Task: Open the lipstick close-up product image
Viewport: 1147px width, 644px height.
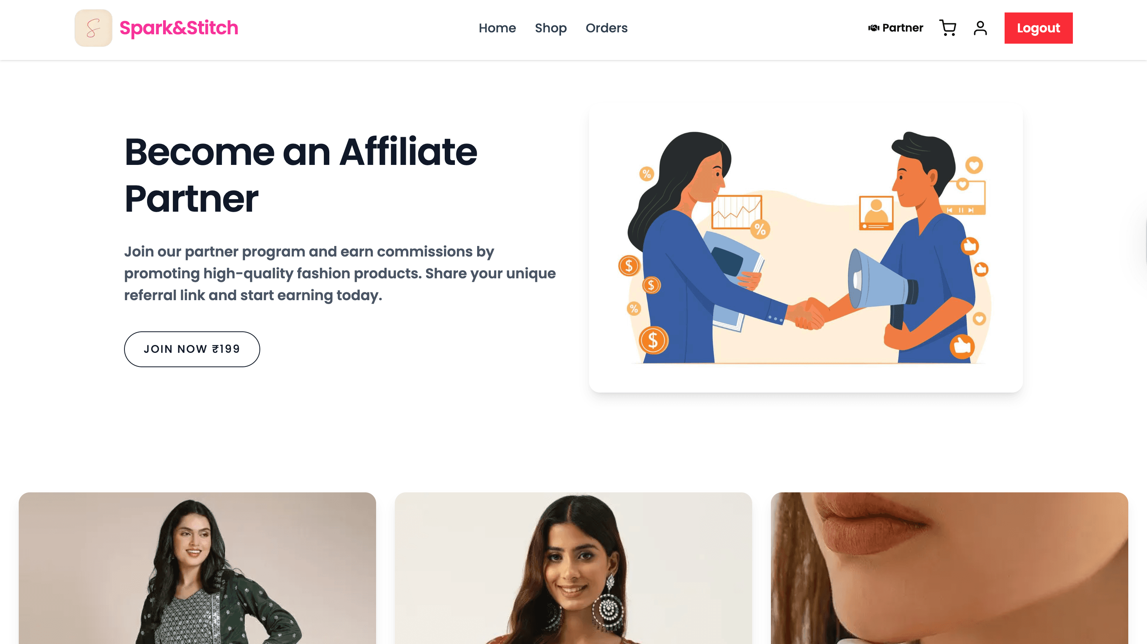Action: tap(949, 568)
